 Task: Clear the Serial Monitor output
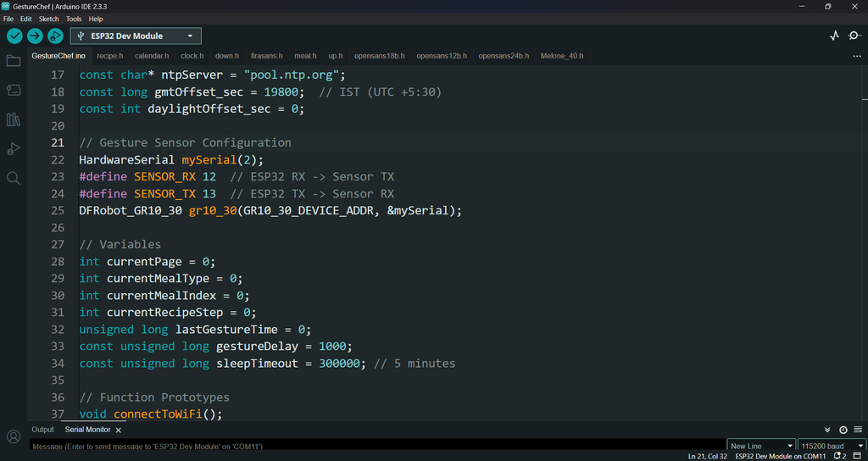pyautogui.click(x=857, y=430)
